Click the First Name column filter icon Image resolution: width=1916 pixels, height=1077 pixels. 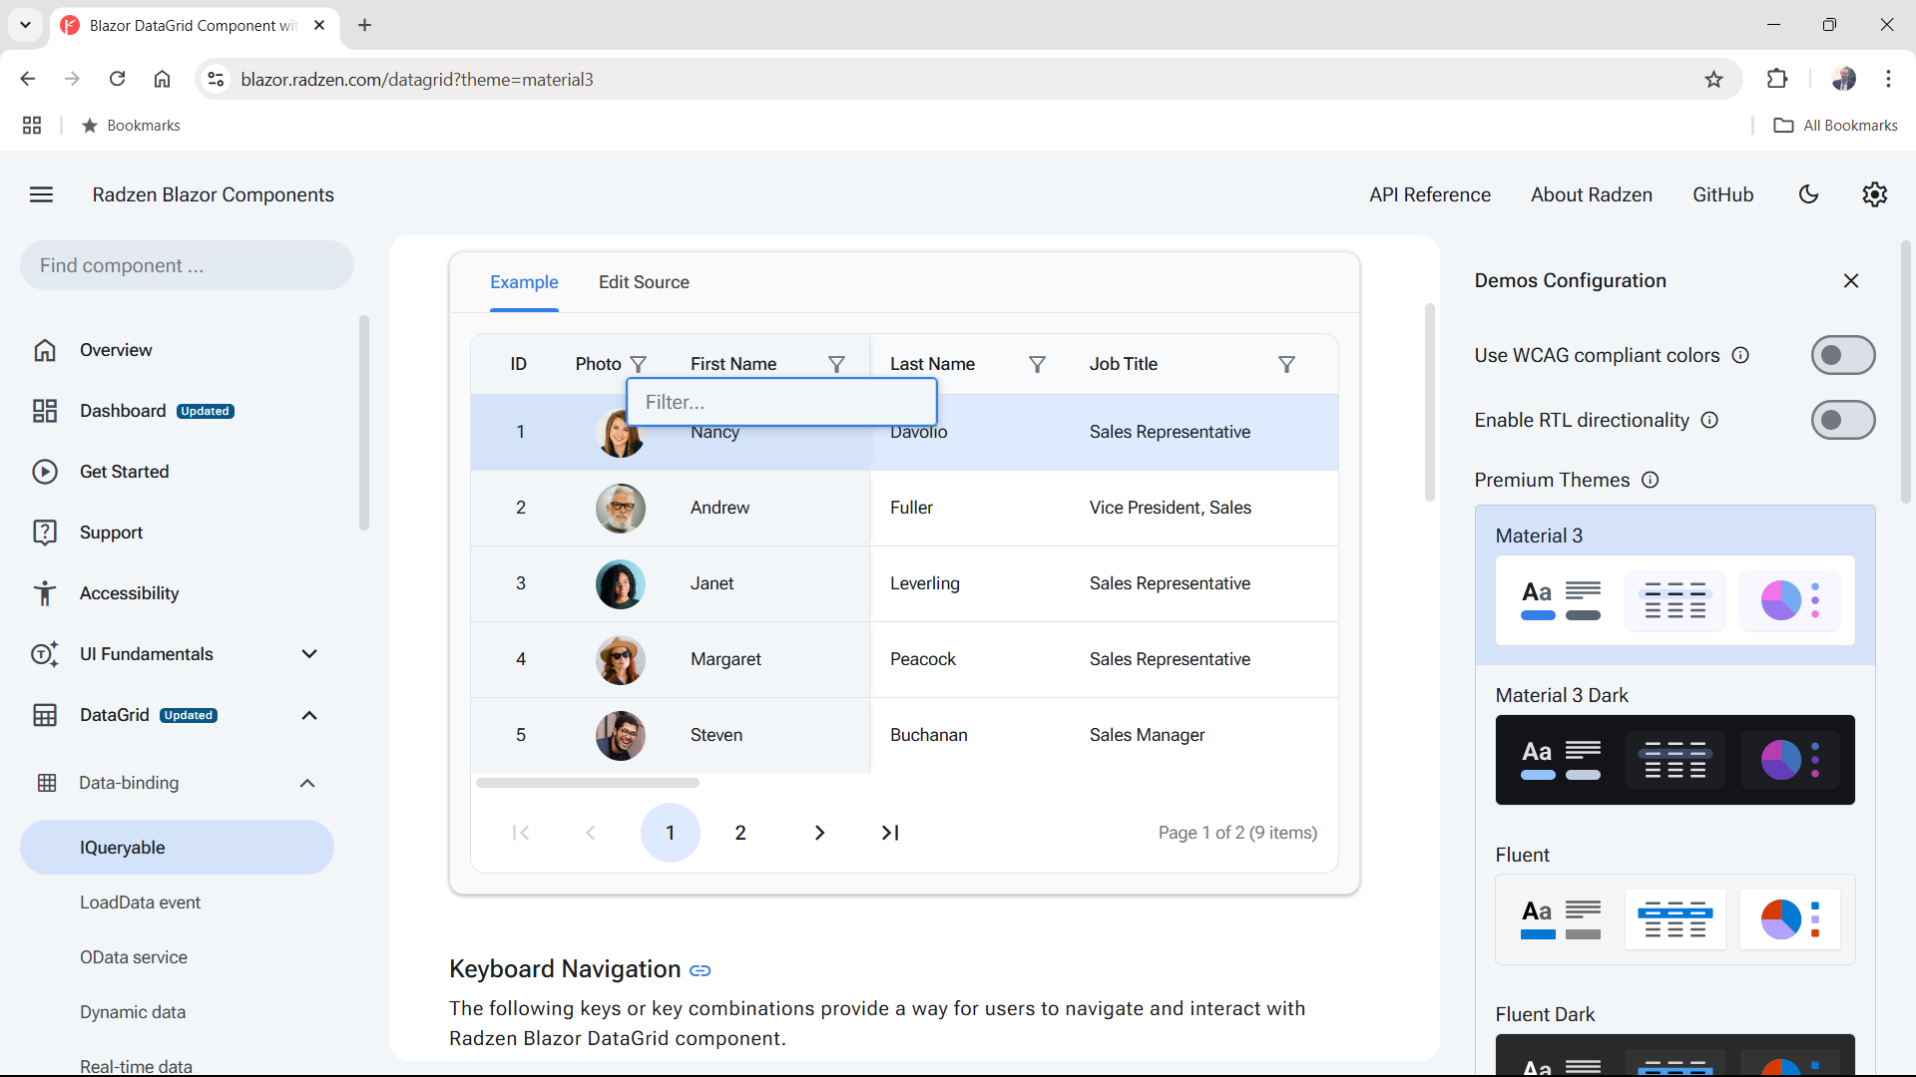click(837, 365)
